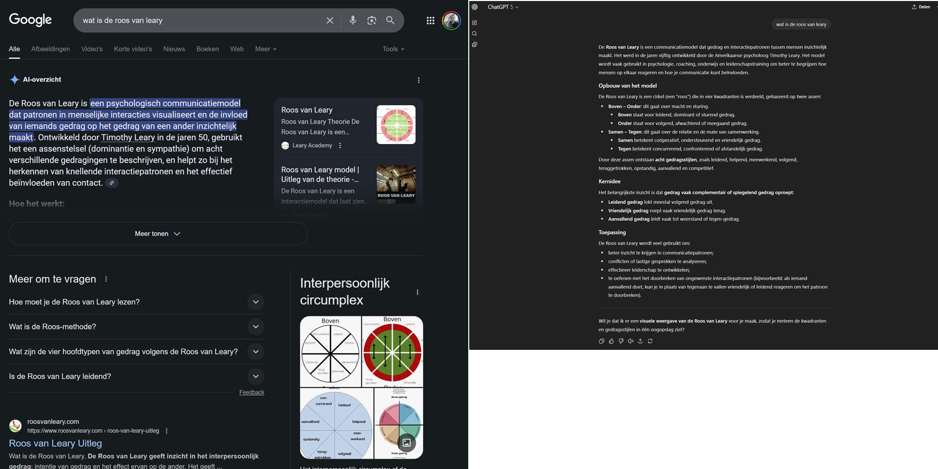Click the Google magnifier search icon
This screenshot has height=469, width=938.
pos(390,20)
